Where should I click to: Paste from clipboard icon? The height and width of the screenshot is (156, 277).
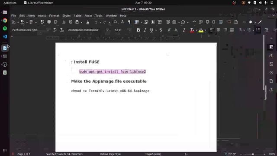tap(77, 22)
